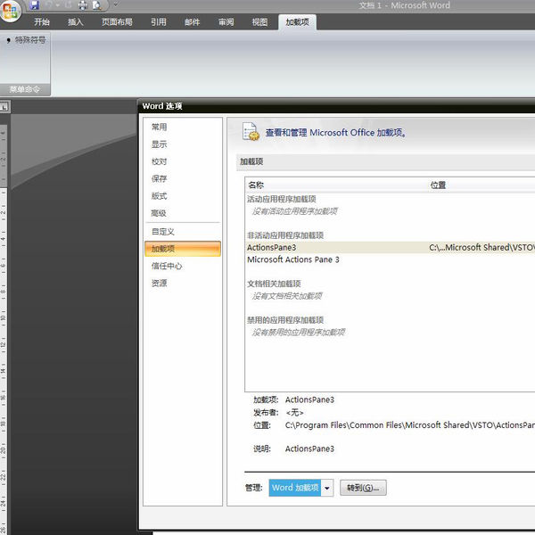The image size is (535, 535).
Task: Click the Print Preview icon
Action: pyautogui.click(x=97, y=4)
